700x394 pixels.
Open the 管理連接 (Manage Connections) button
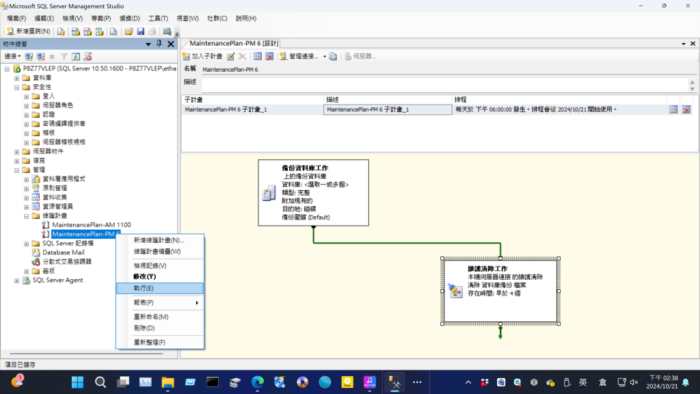[304, 56]
